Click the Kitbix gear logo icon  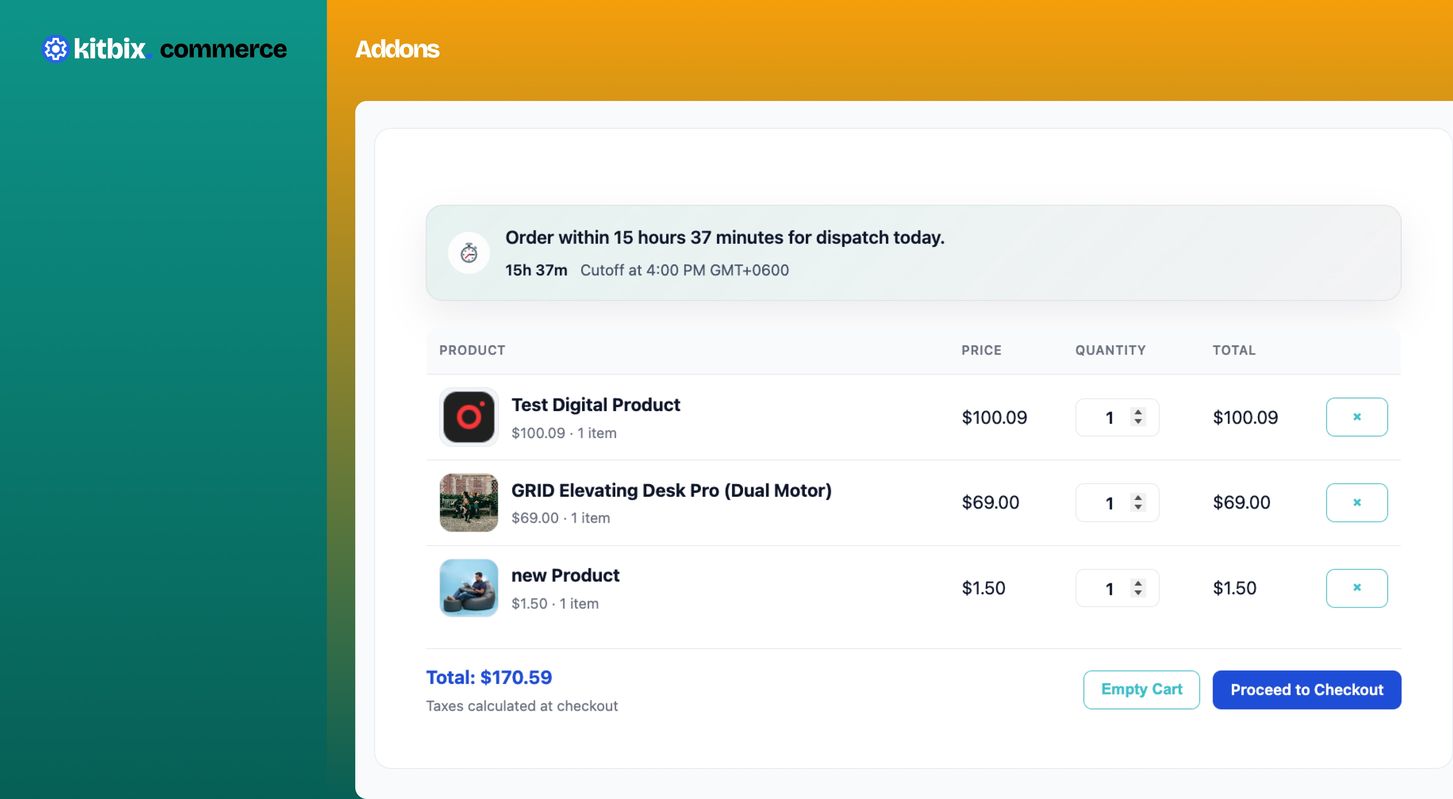tap(55, 50)
